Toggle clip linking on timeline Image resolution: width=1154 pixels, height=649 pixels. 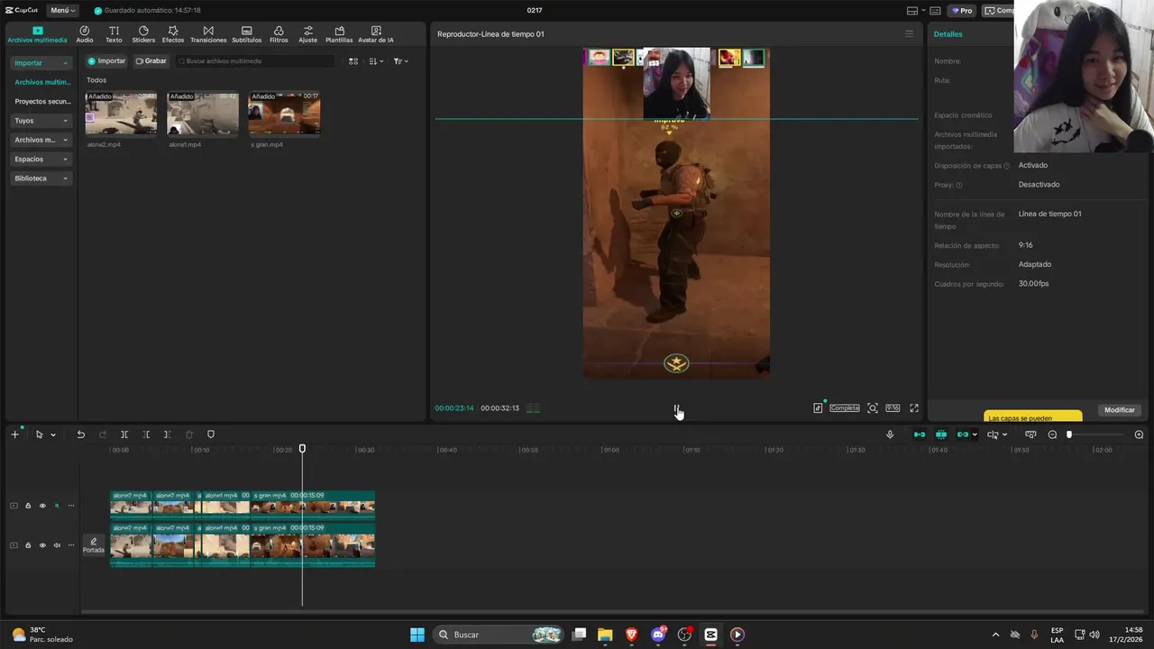963,434
